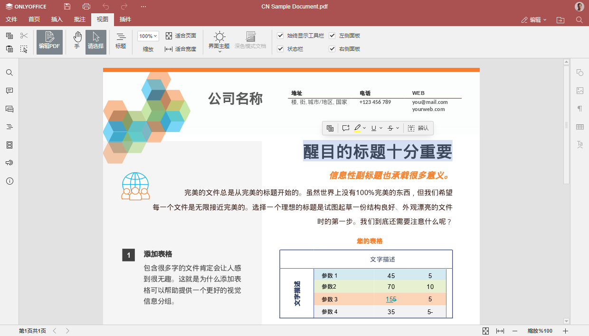Expand the highlight color dropdown arrow
589x336 pixels.
click(x=364, y=128)
